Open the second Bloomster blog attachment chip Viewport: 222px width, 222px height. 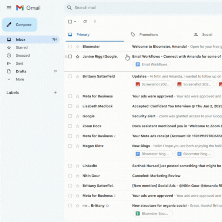tap(194, 154)
